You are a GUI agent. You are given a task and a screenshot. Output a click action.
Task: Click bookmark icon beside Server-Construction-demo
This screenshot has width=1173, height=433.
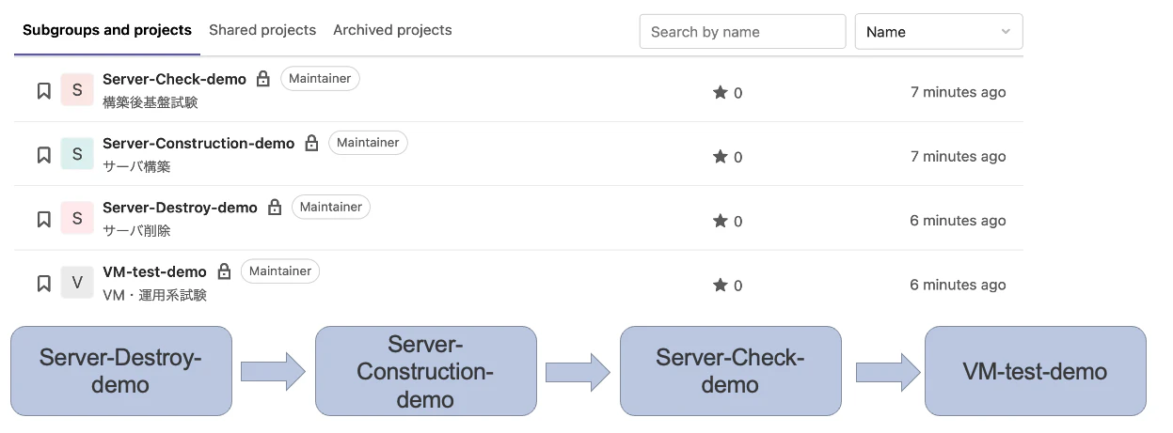point(43,155)
